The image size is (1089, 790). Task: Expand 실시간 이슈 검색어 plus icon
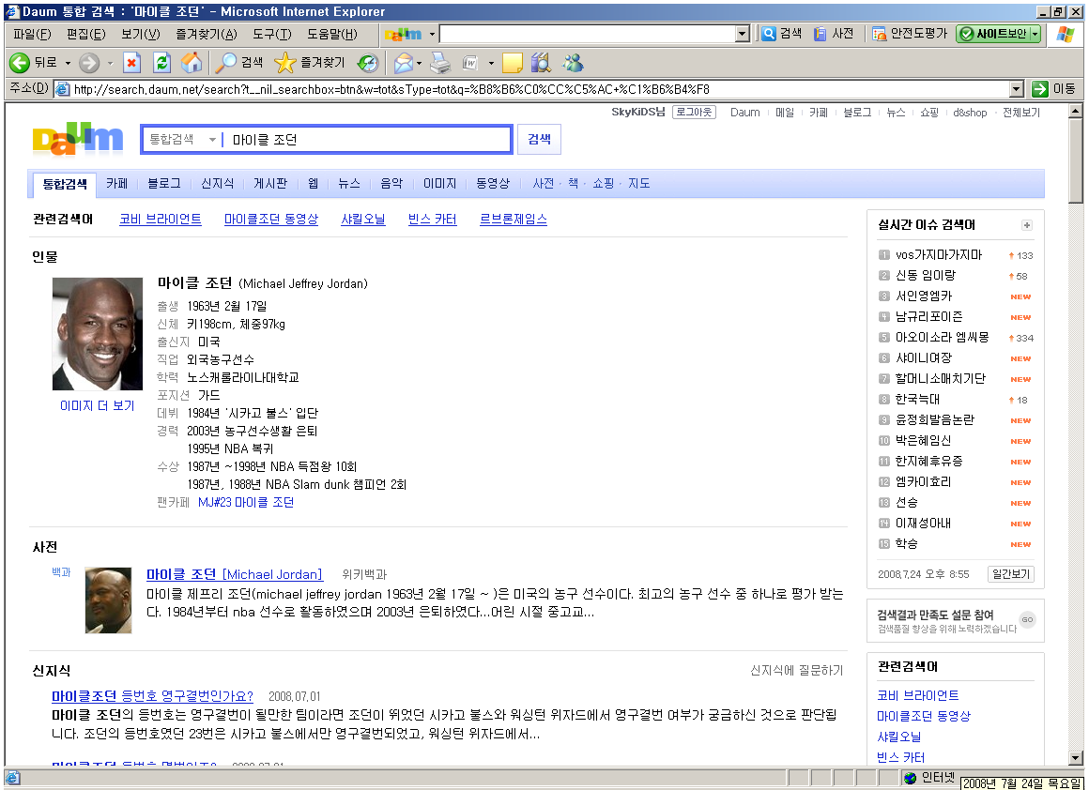pos(1026,225)
